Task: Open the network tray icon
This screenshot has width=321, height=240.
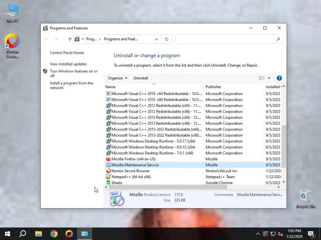Action: click(x=273, y=234)
